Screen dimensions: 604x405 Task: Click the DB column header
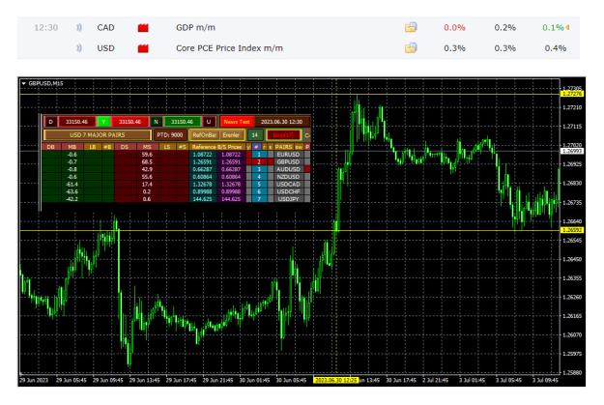click(50, 147)
